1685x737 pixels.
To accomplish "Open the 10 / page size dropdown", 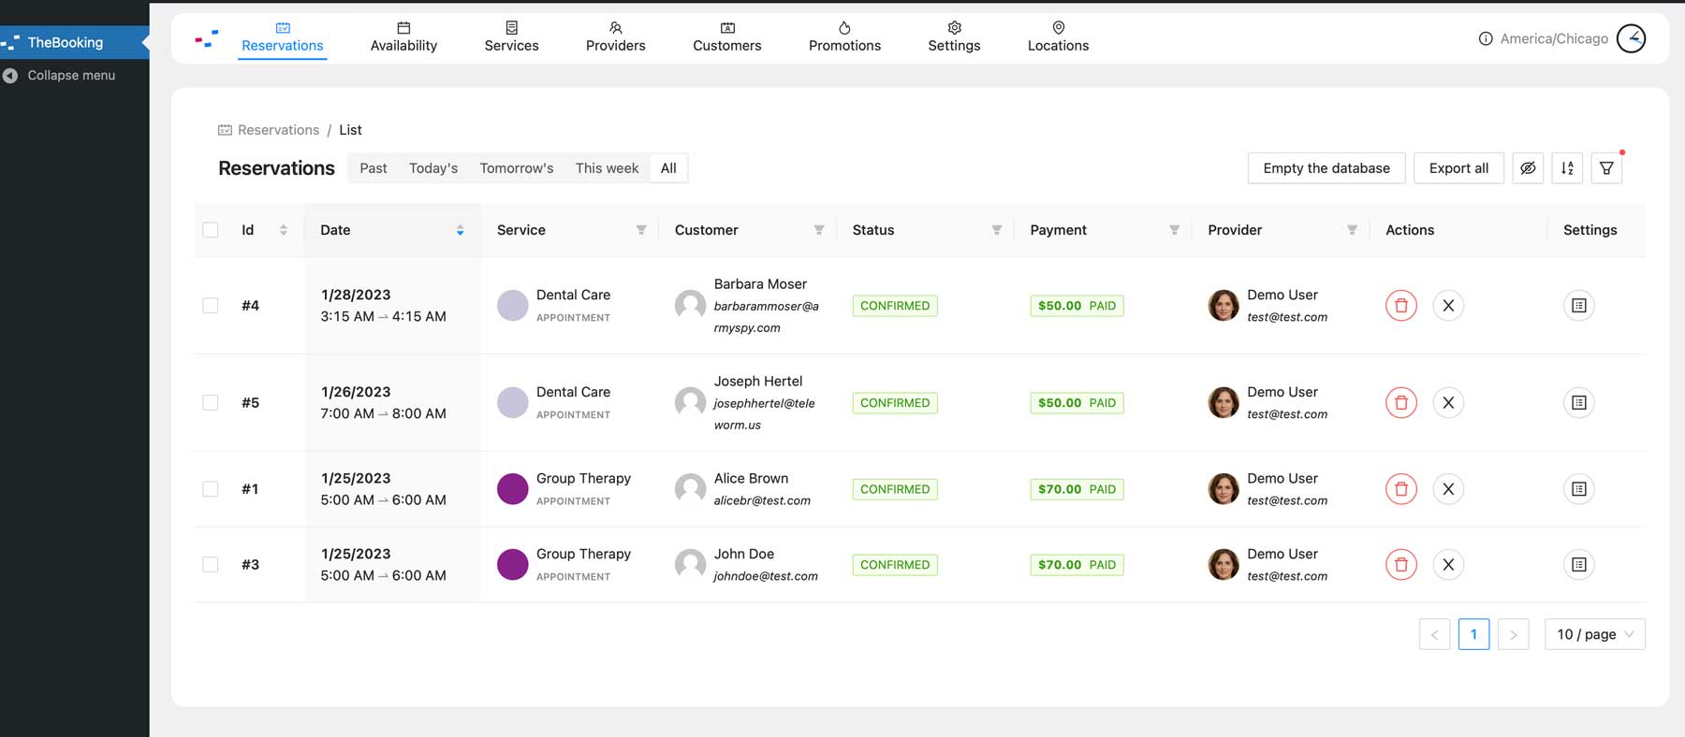I will pyautogui.click(x=1594, y=634).
